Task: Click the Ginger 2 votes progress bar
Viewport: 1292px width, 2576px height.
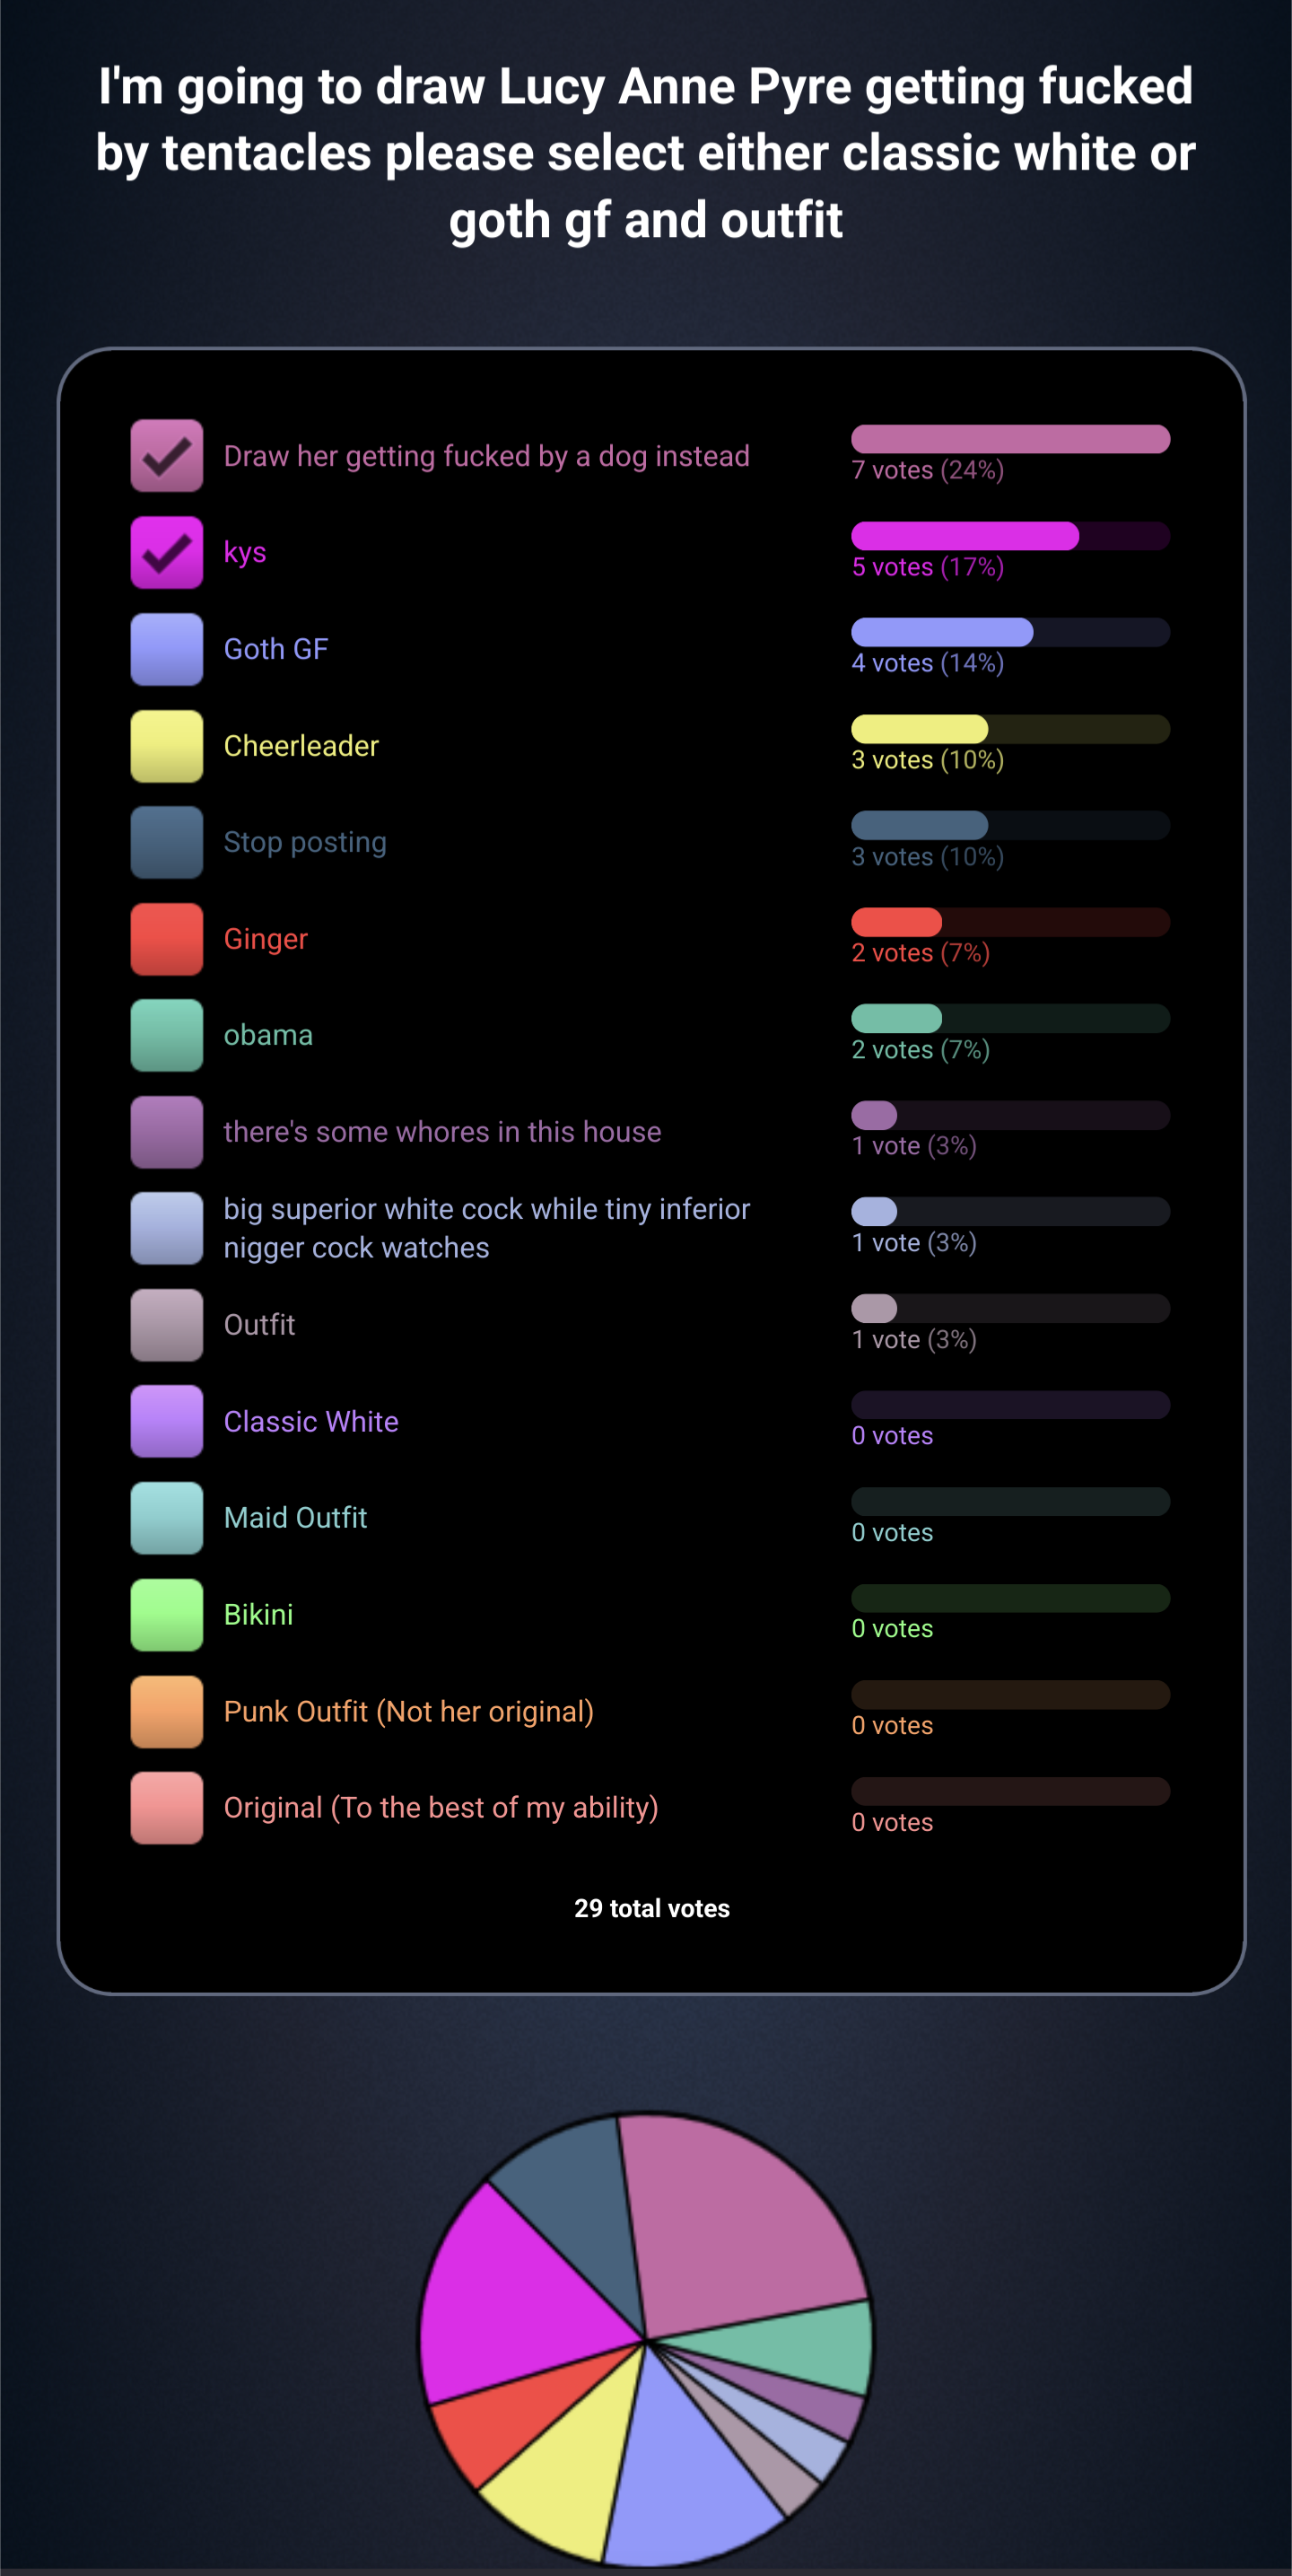Action: point(1010,922)
